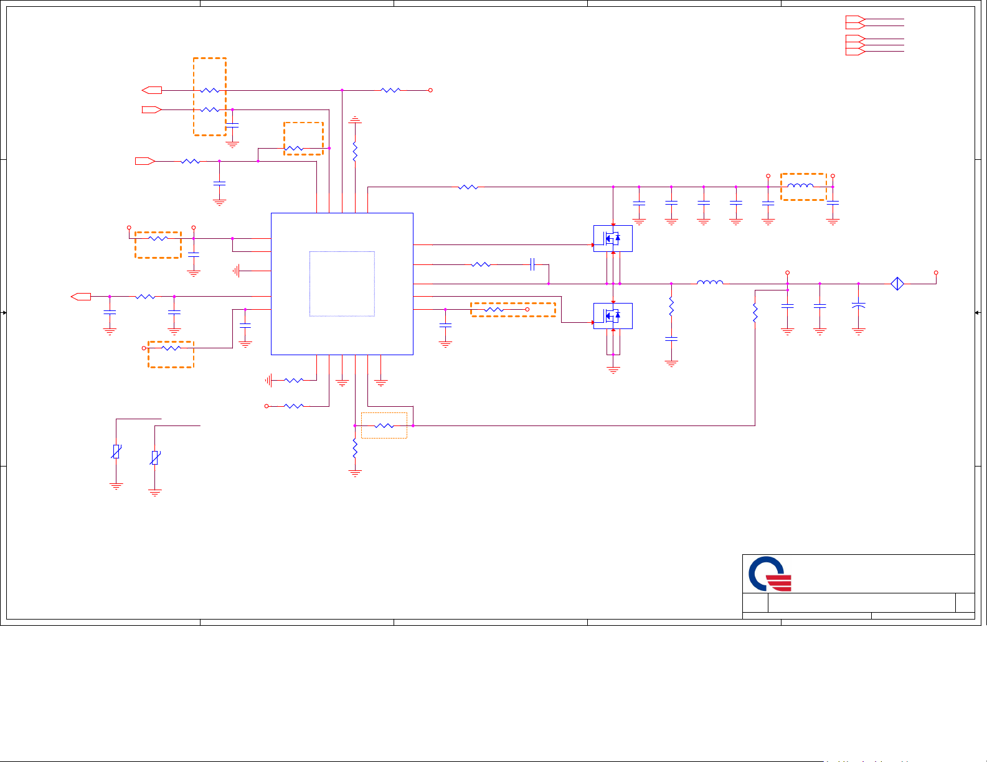Click the resistor next to the third port
The height and width of the screenshot is (762, 987).
point(191,161)
